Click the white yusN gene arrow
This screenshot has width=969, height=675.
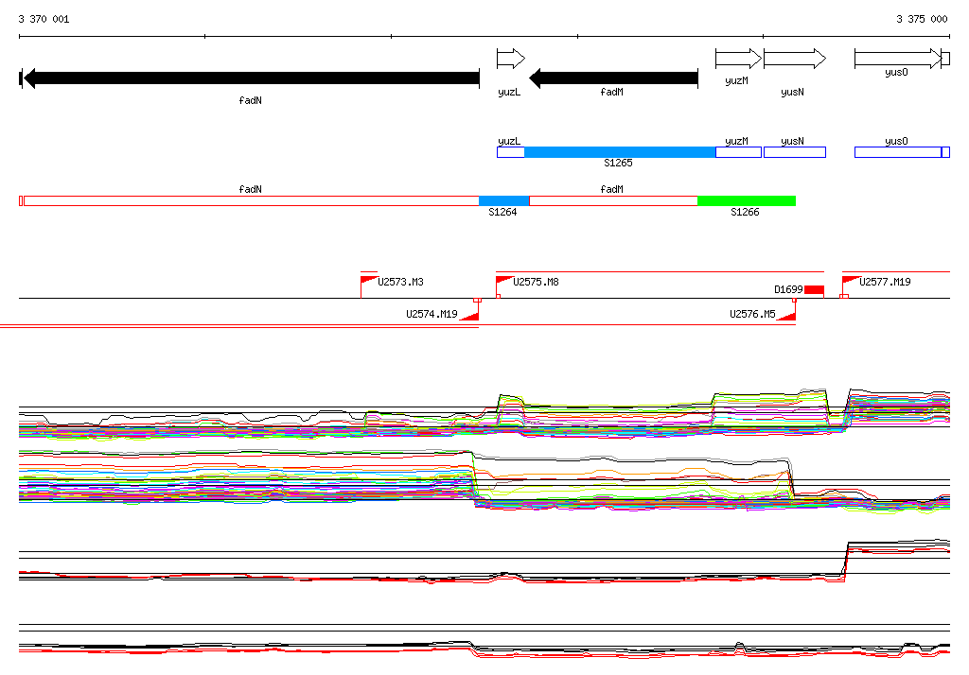795,59
